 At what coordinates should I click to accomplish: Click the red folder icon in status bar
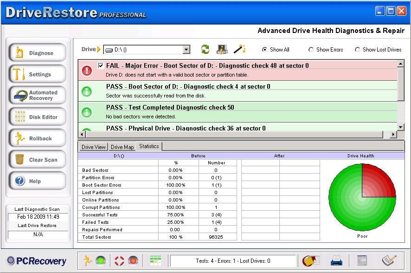(x=311, y=260)
